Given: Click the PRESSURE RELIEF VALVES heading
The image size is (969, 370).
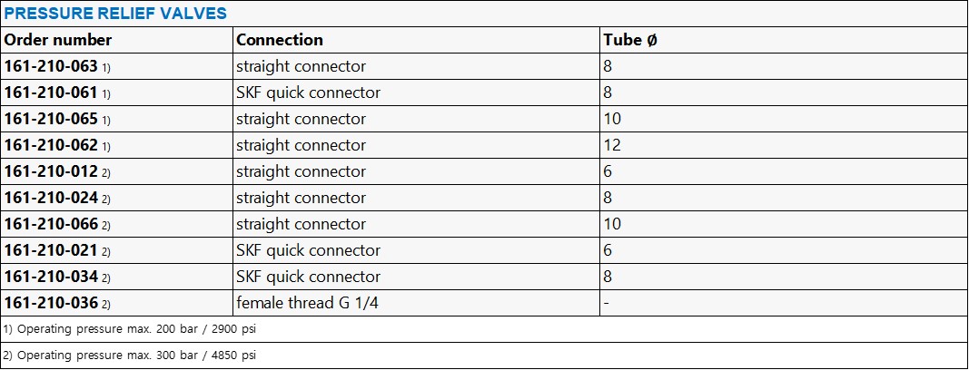Looking at the screenshot, I should (x=116, y=14).
